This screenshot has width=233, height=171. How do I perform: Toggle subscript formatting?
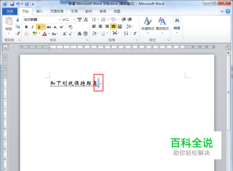pyautogui.click(x=55, y=27)
